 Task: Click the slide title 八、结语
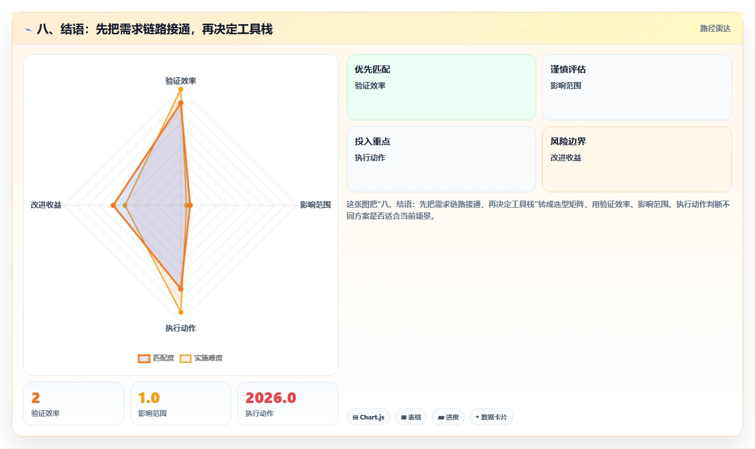click(x=155, y=29)
